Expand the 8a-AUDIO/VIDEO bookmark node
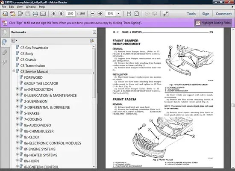This screenshot has width=235, height=171. pyautogui.click(x=18, y=124)
